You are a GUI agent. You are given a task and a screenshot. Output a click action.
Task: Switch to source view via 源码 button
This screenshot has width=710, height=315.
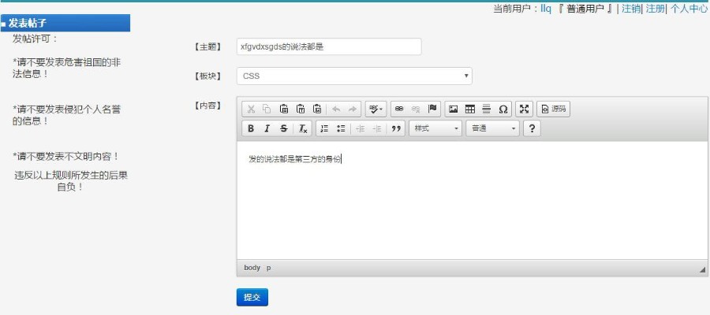coord(553,109)
